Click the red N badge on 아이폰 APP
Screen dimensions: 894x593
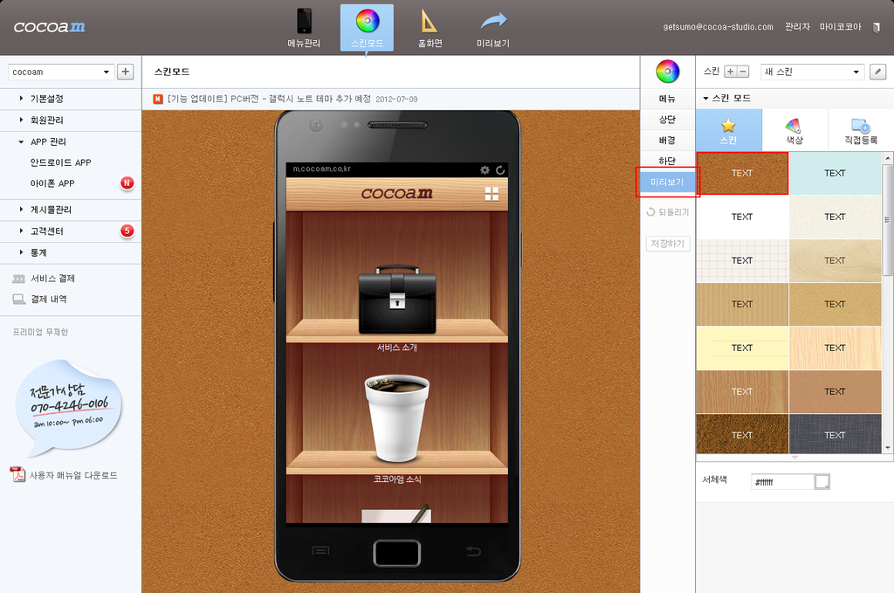[x=127, y=183]
